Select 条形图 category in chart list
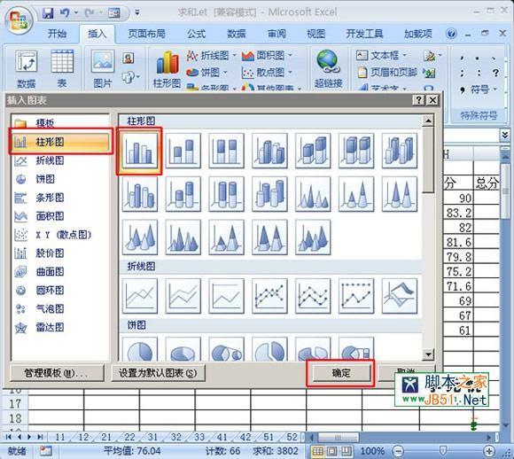This screenshot has width=514, height=459. point(60,198)
